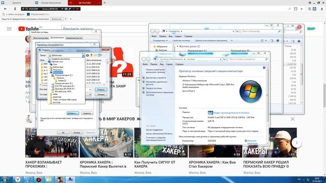326x183 pixels.
Task: Open the Упорядочить dropdown in Computer window
Action: click(160, 41)
